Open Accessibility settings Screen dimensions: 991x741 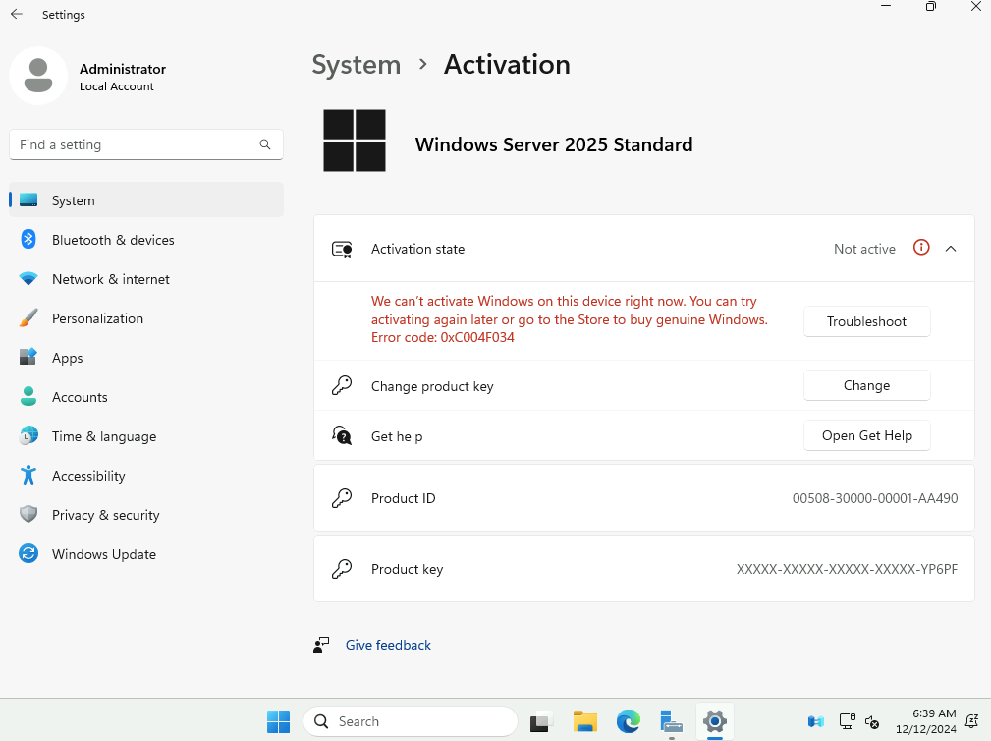tap(146, 475)
